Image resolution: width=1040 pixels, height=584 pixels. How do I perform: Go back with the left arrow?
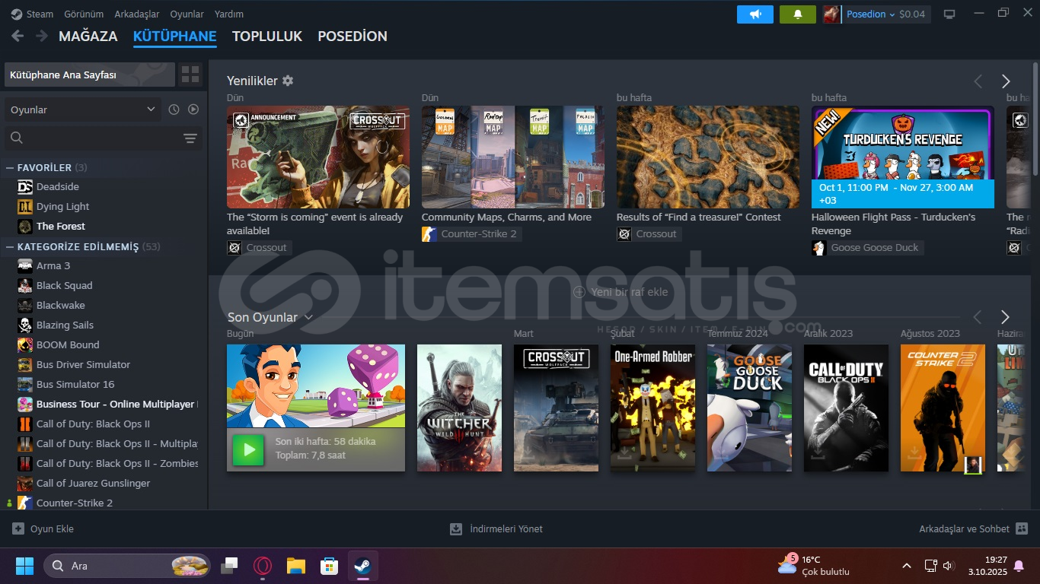tap(18, 36)
